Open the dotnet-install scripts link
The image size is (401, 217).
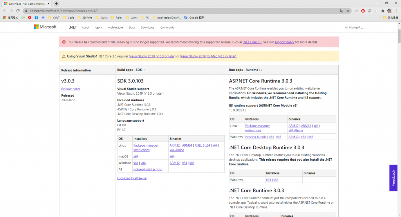[x=148, y=169]
